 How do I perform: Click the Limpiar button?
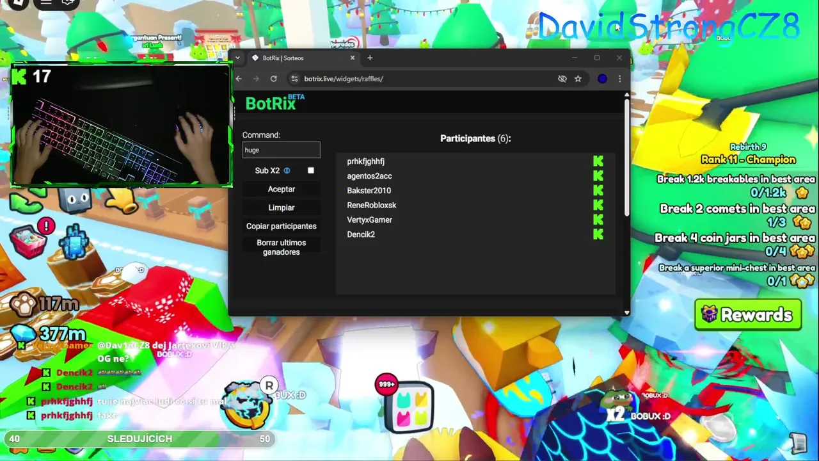(x=282, y=207)
